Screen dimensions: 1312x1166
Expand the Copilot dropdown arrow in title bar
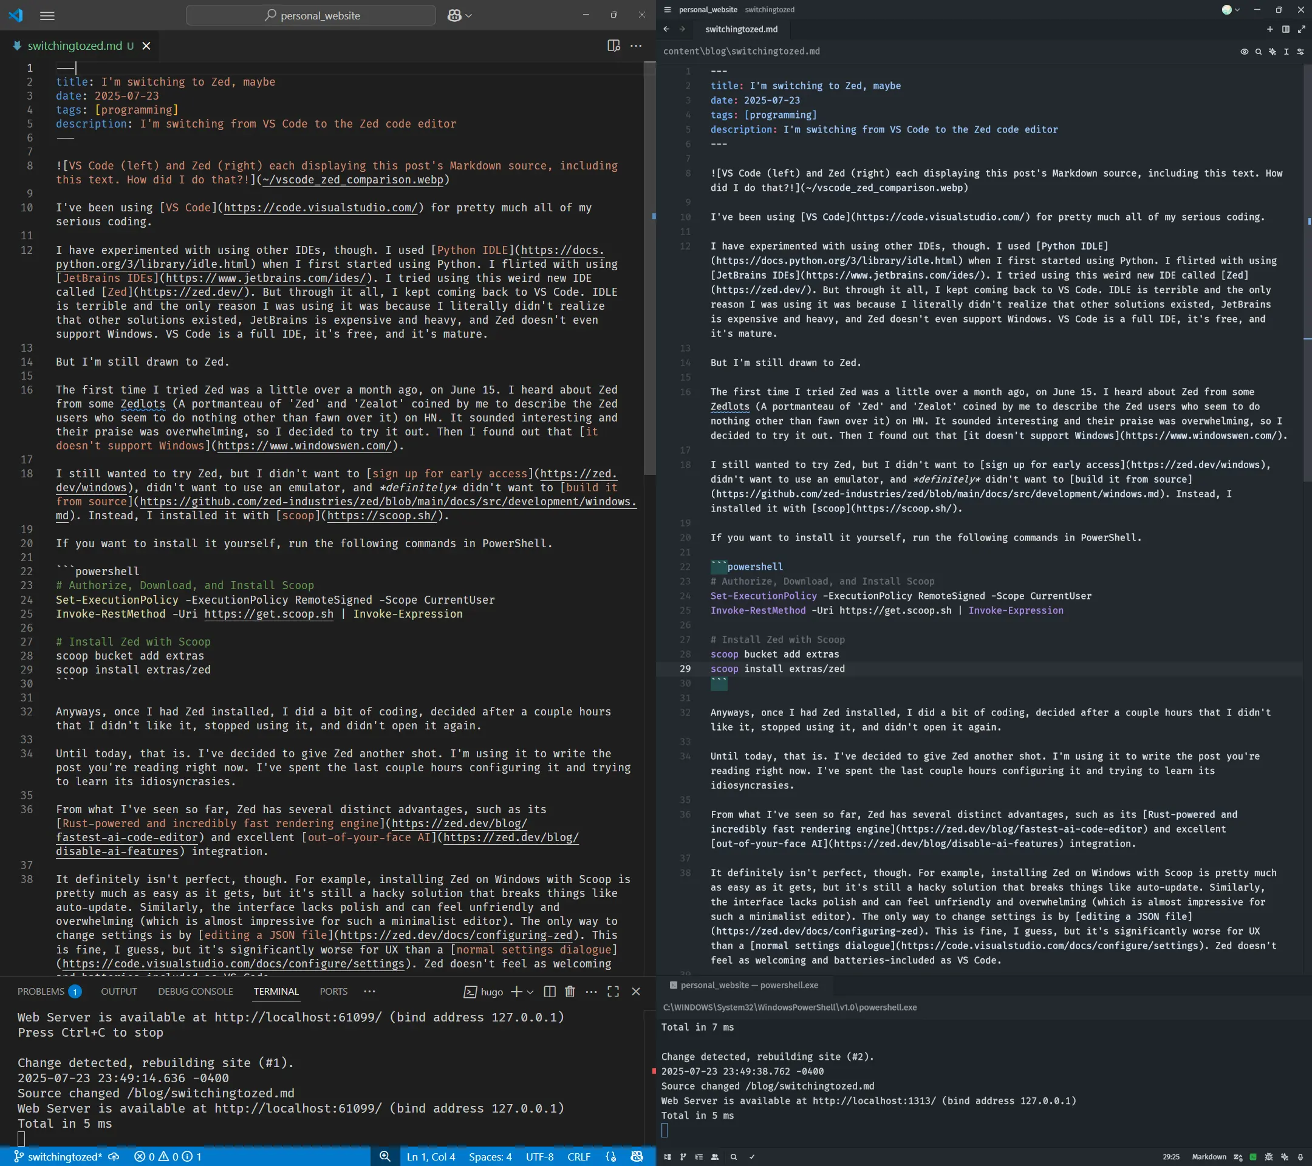pos(468,15)
